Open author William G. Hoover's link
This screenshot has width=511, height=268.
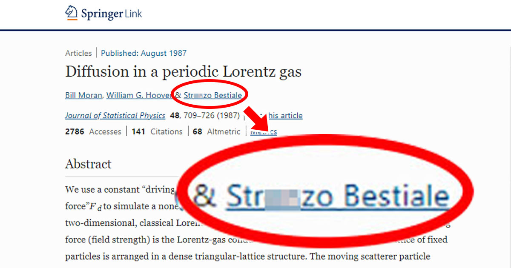139,95
